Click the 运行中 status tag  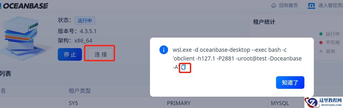tap(85, 20)
